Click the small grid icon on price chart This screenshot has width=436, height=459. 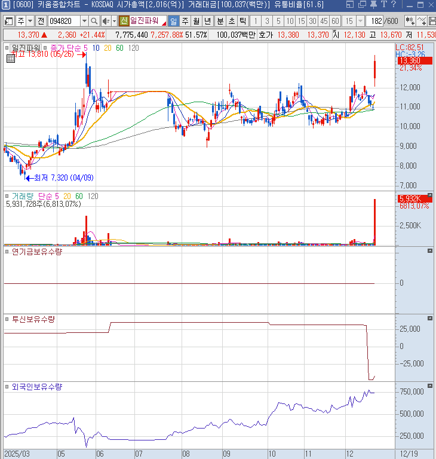click(7, 47)
